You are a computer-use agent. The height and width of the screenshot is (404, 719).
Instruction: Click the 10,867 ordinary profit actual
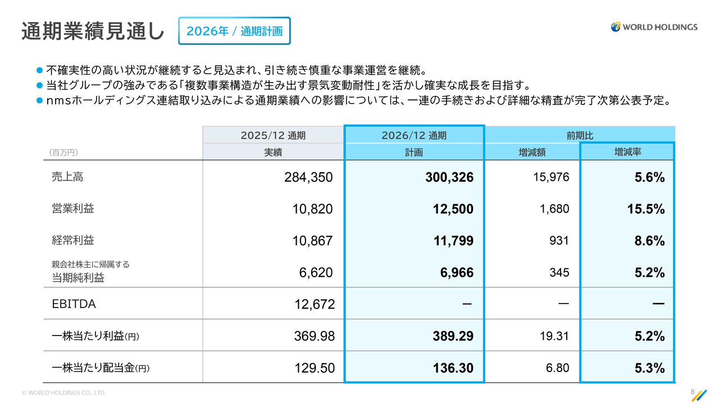pos(312,241)
